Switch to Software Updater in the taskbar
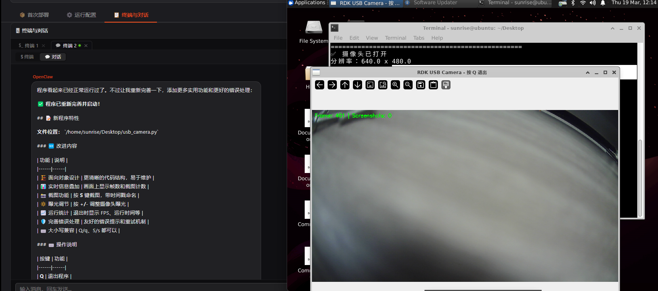 [431, 3]
